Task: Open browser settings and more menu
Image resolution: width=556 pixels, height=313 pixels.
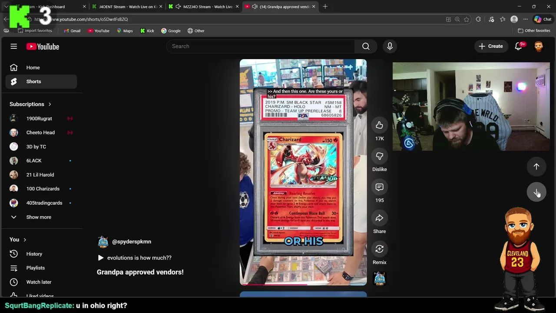Action: pyautogui.click(x=526, y=19)
